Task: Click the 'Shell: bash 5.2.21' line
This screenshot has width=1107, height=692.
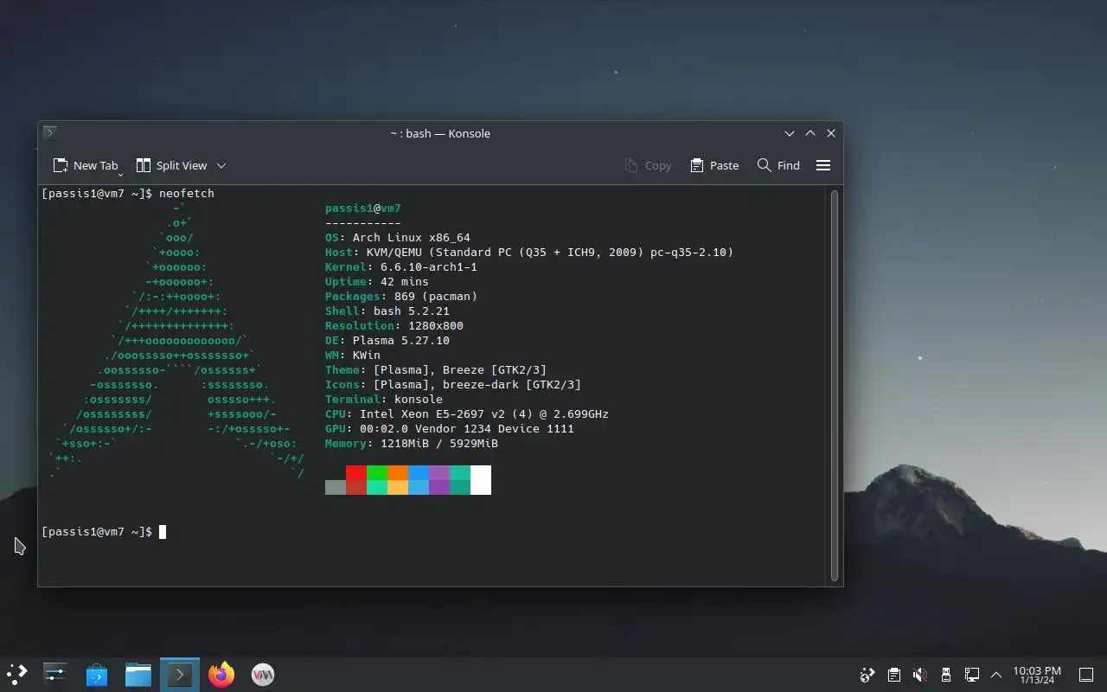Action: [387, 311]
